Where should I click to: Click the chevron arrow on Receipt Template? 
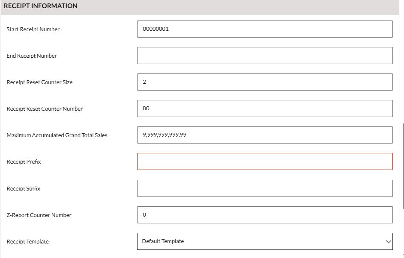388,242
